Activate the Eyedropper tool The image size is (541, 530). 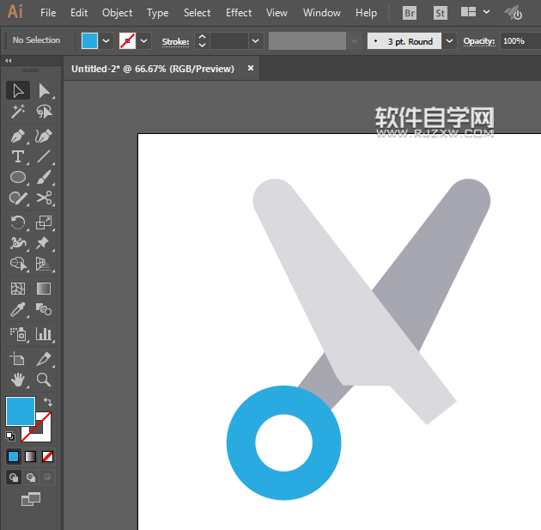(17, 310)
